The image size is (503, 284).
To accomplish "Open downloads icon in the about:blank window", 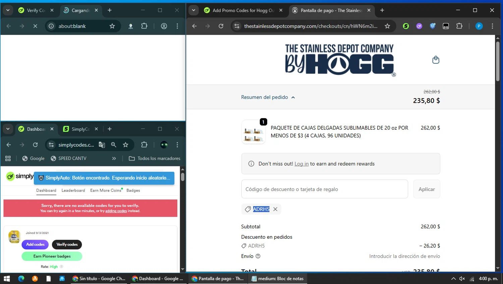I will click(131, 26).
